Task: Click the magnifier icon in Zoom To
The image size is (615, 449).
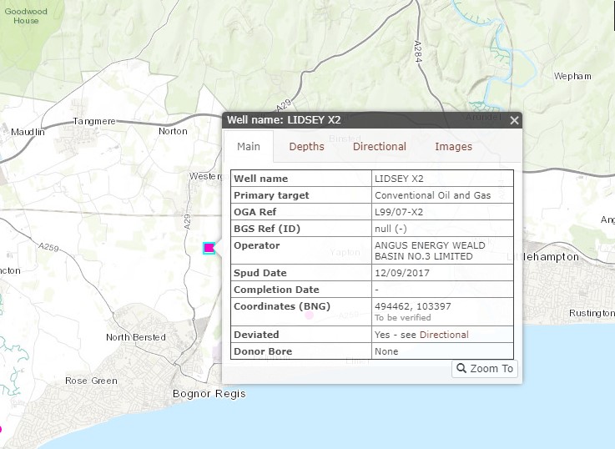Action: 461,368
